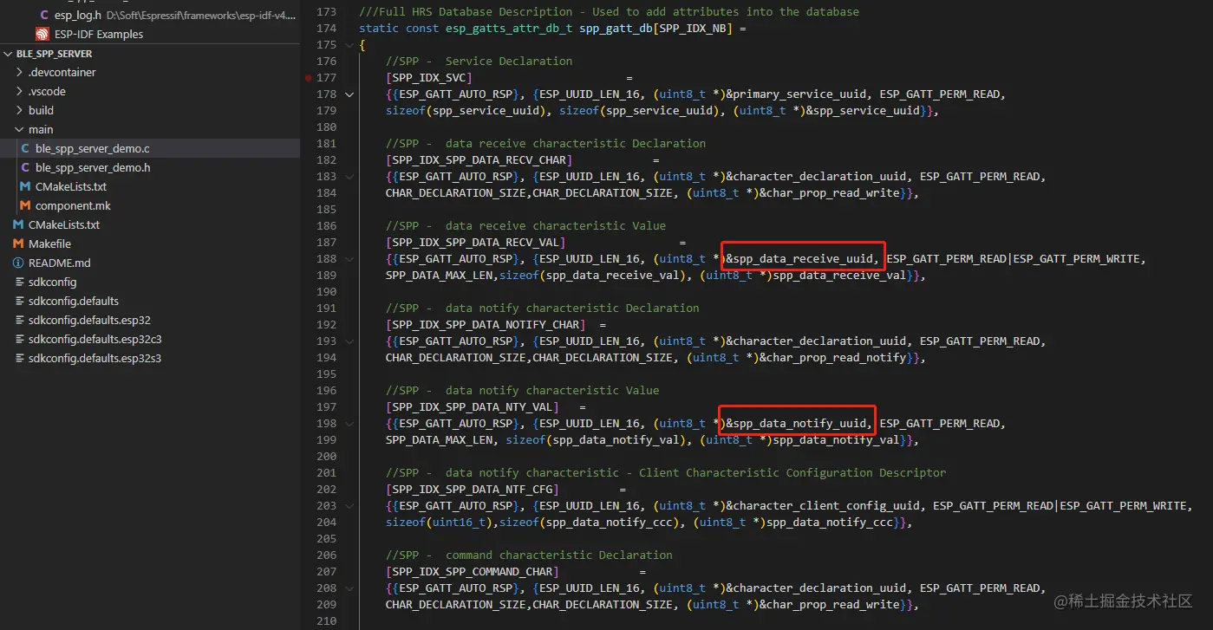Collapse the main folder
The height and width of the screenshot is (630, 1213).
click(x=20, y=130)
